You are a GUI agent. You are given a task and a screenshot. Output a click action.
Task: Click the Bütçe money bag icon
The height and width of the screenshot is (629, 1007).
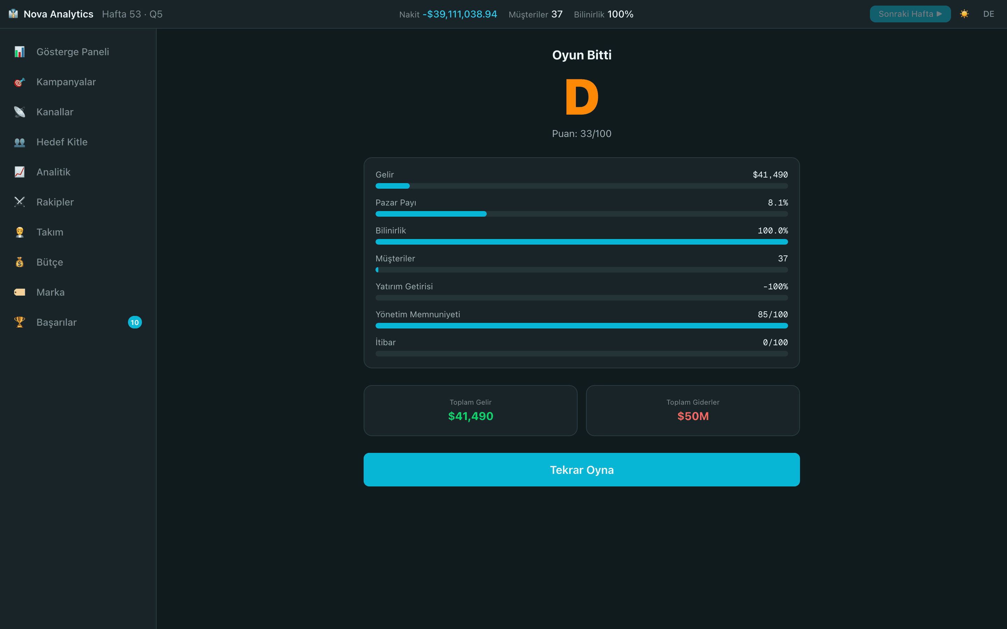tap(20, 262)
